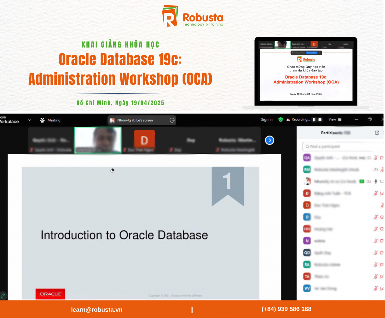Click the Recording cloud indicator
Image resolution: width=385 pixels, height=318 pixels.
click(298, 119)
